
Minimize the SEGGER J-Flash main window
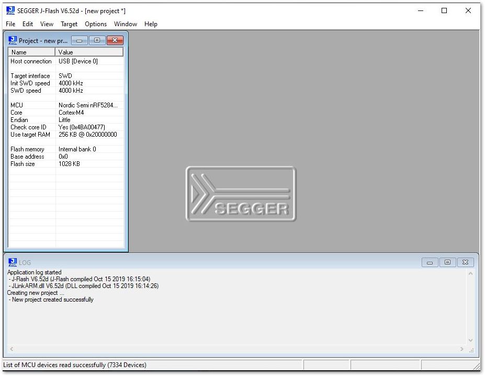(x=421, y=10)
